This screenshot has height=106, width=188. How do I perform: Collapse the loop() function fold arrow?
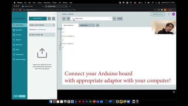point(62,44)
